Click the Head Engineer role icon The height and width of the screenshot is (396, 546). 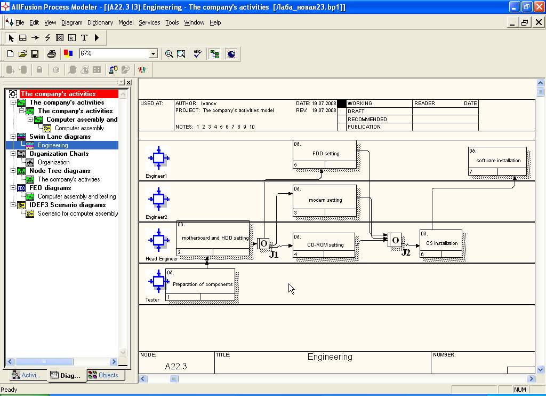pyautogui.click(x=159, y=240)
